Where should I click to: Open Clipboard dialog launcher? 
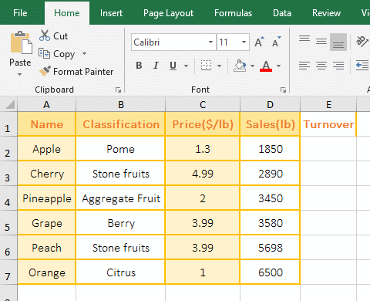[118, 90]
